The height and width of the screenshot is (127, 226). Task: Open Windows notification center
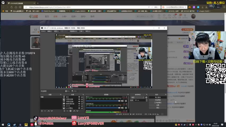coord(222,125)
